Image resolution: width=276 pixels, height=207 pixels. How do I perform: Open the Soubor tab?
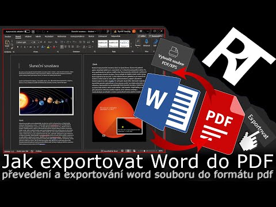point(8,36)
